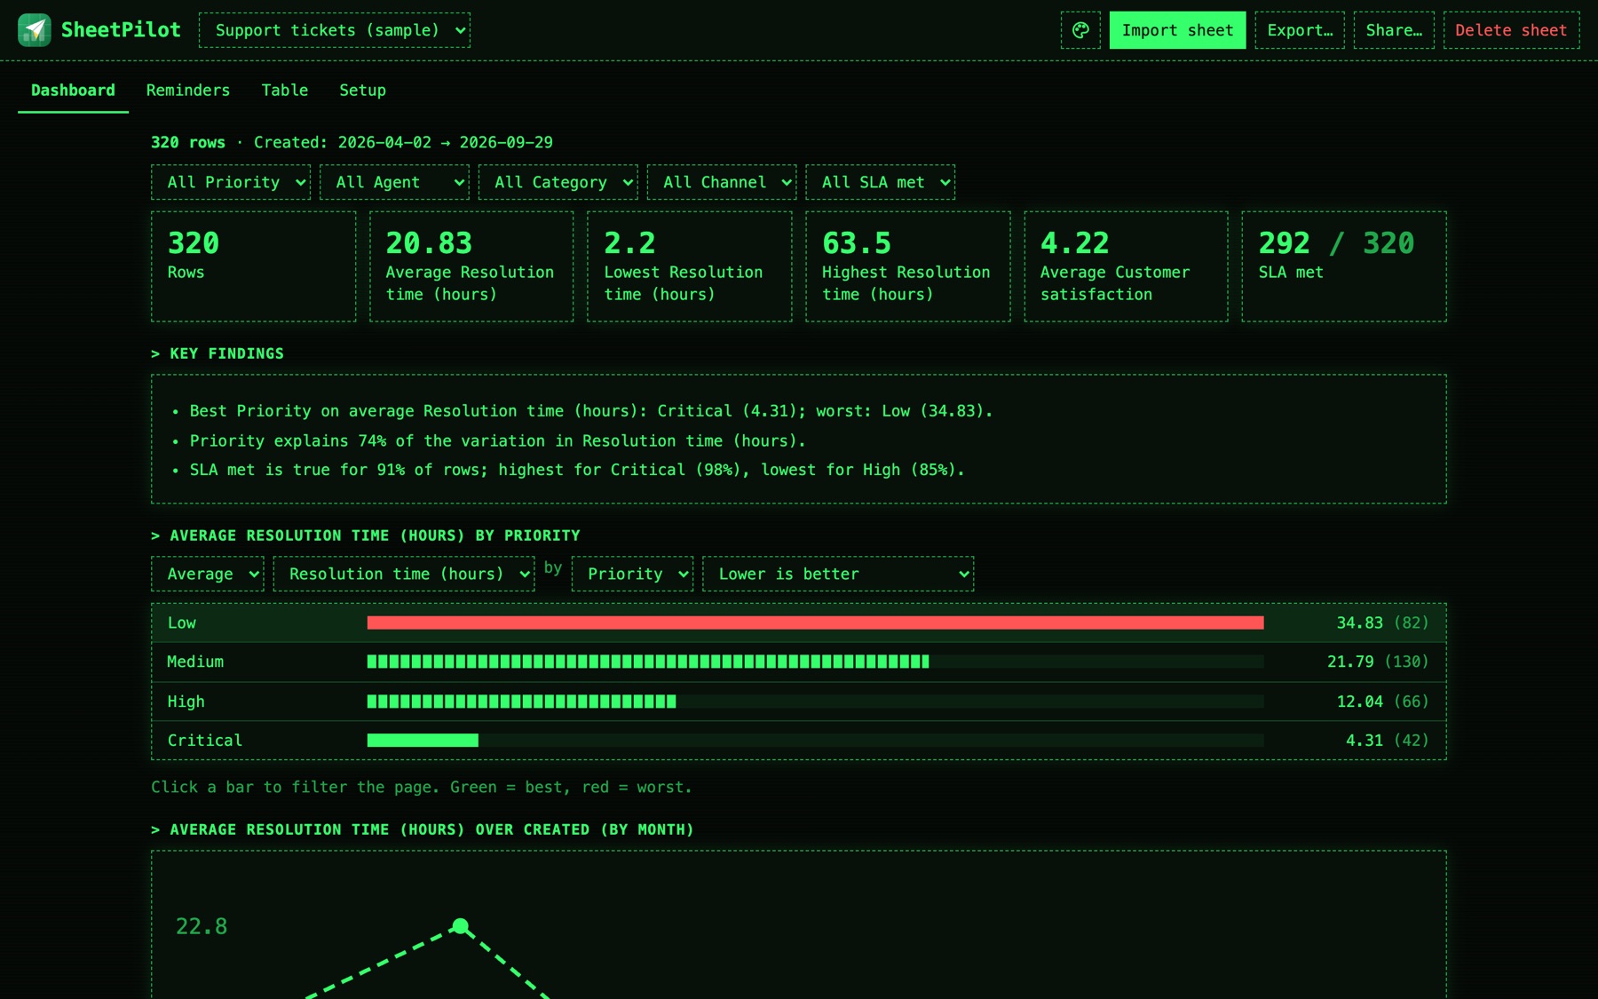Click the red Low priority bar

(815, 622)
